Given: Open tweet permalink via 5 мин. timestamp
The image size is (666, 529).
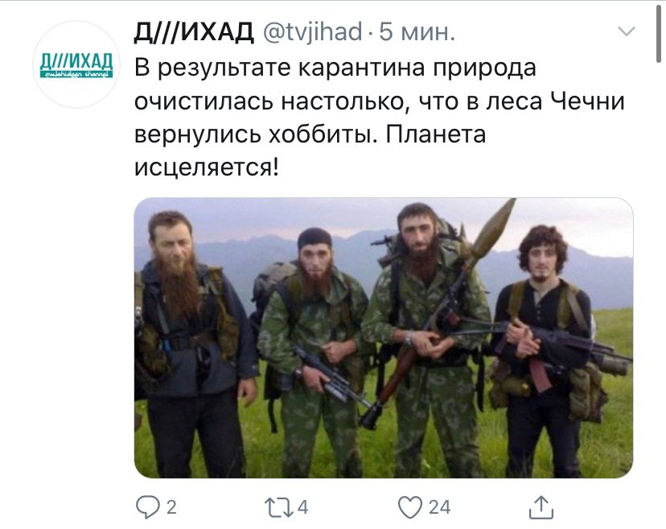Looking at the screenshot, I should coord(417,32).
